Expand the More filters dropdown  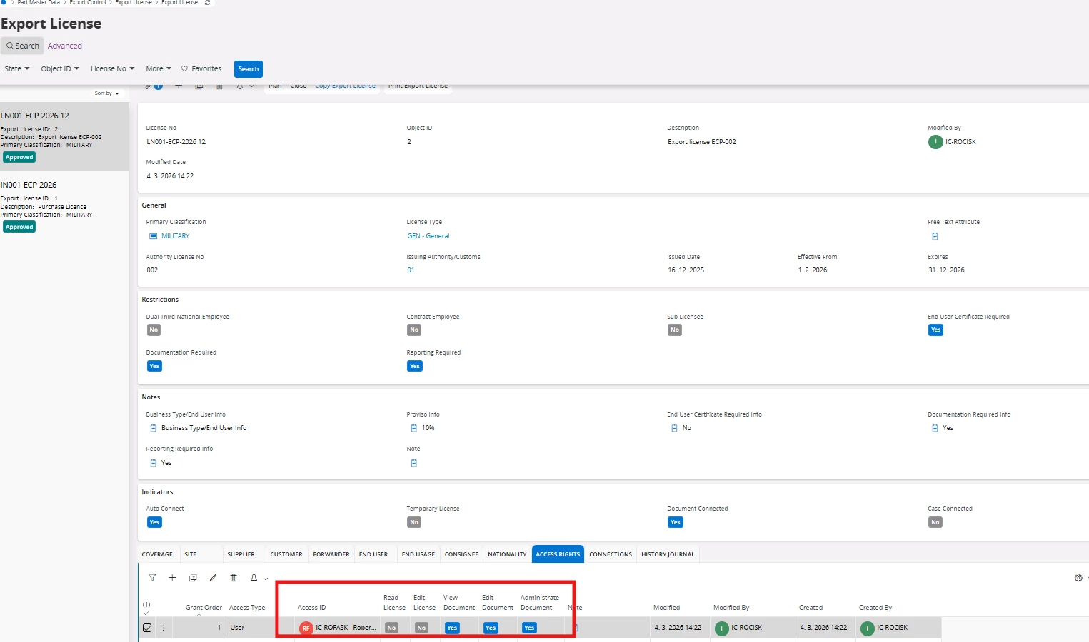(x=159, y=69)
